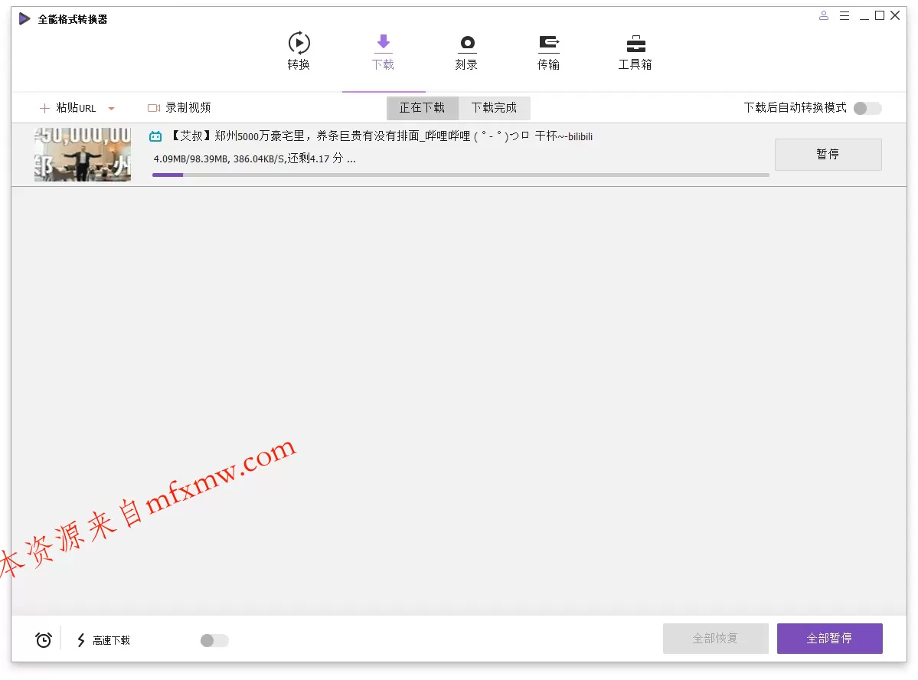Click the 录制视频 label

click(x=188, y=108)
